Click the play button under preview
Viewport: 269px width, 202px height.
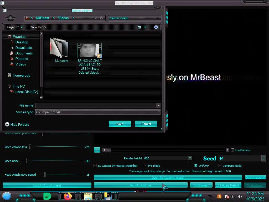(97, 150)
